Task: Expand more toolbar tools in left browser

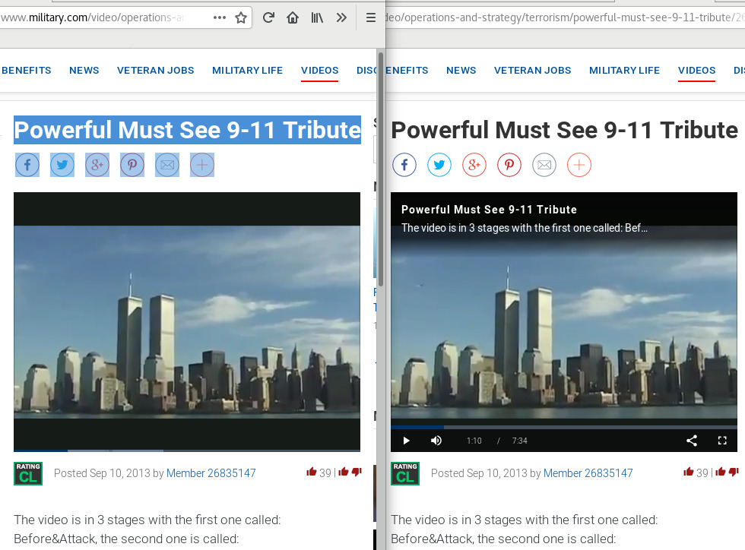Action: (341, 17)
